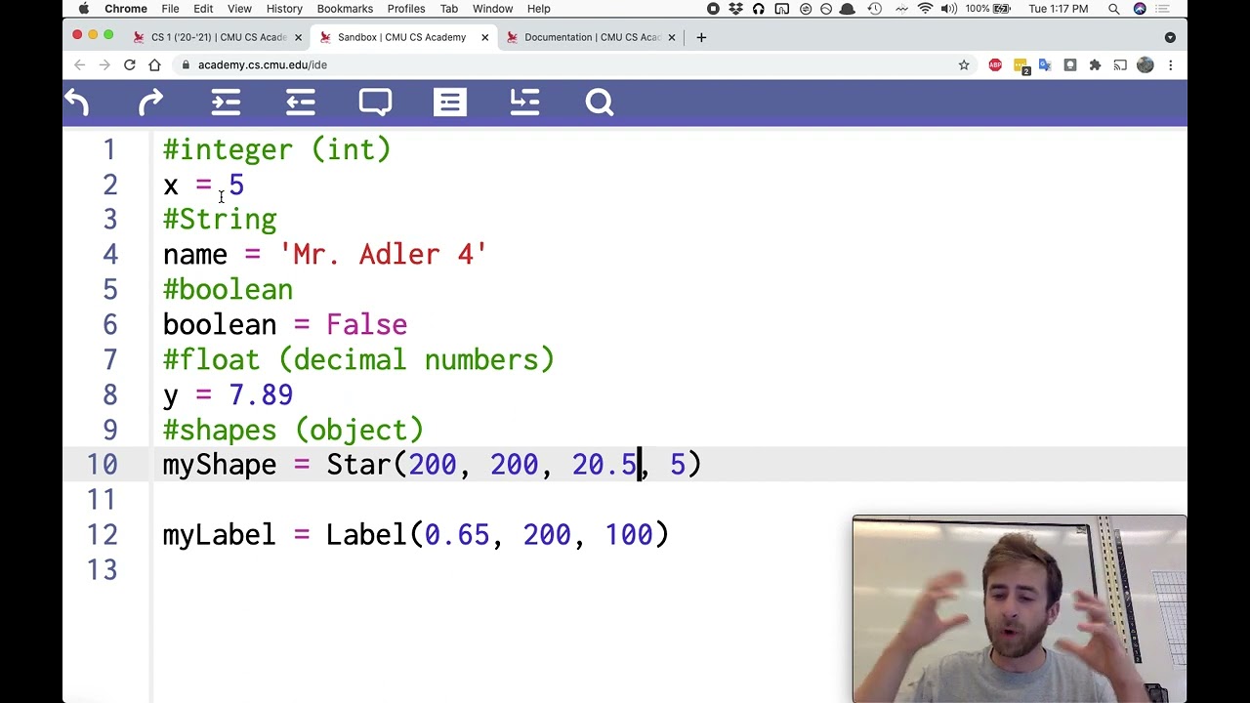The image size is (1250, 703).
Task: Click the Star function name on line 10
Action: 358,465
